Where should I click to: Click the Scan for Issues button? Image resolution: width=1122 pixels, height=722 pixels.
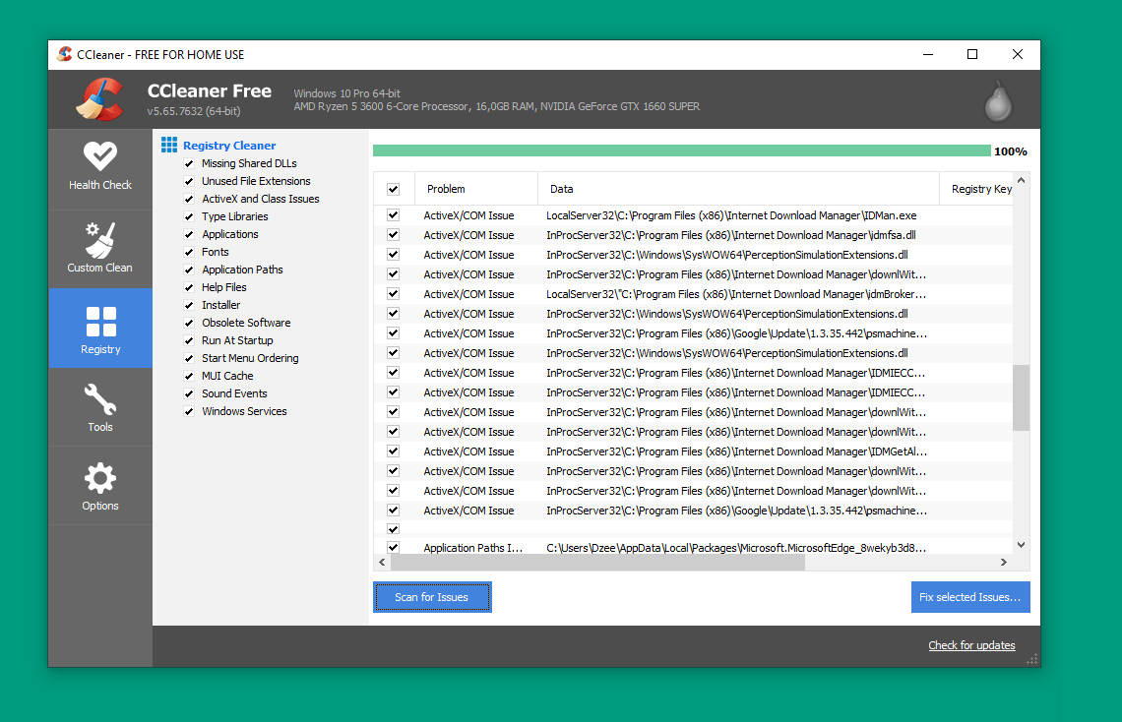432,597
